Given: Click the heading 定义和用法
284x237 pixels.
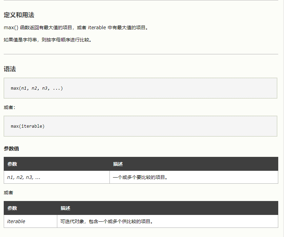Looking at the screenshot, I should pyautogui.click(x=19, y=15).
